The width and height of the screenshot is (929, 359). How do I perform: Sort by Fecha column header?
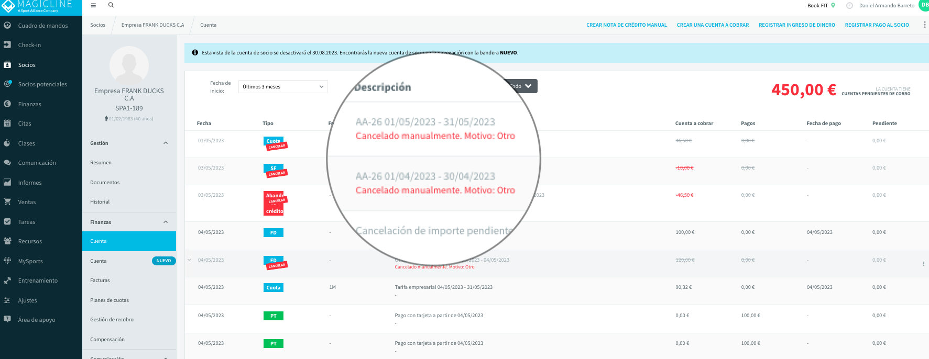204,124
